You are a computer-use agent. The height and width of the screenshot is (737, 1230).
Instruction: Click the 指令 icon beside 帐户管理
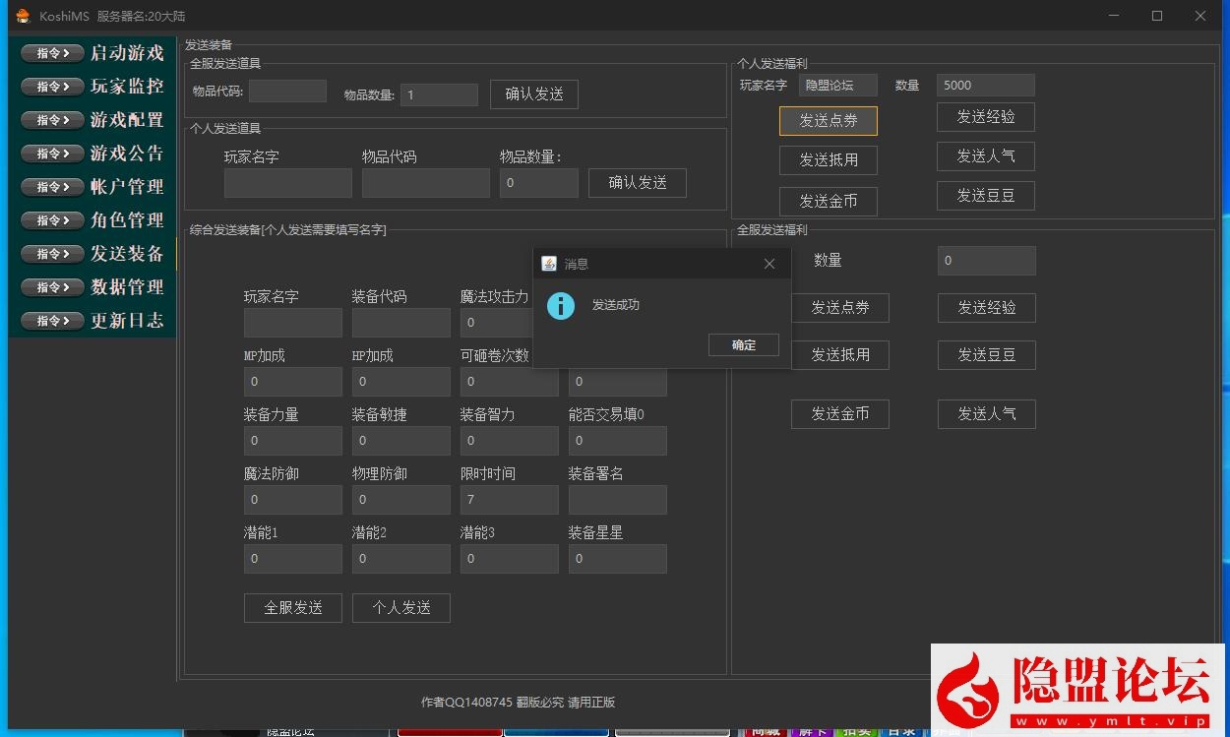tap(52, 187)
